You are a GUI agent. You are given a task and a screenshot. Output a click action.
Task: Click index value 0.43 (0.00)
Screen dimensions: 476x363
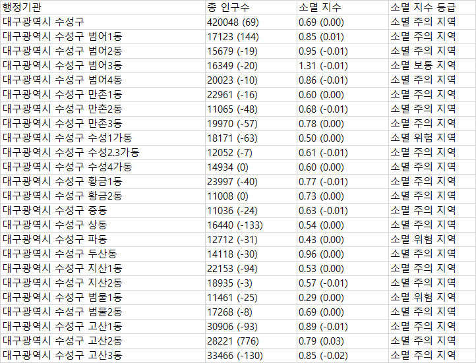point(321,240)
